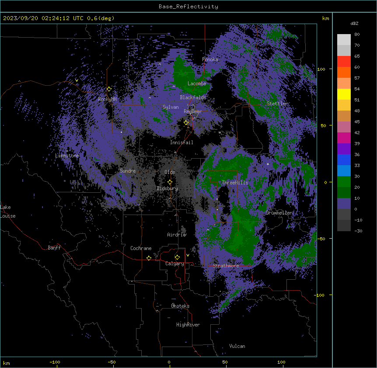Pick the yellow 51-54 dBZ legend swatch

click(344, 94)
